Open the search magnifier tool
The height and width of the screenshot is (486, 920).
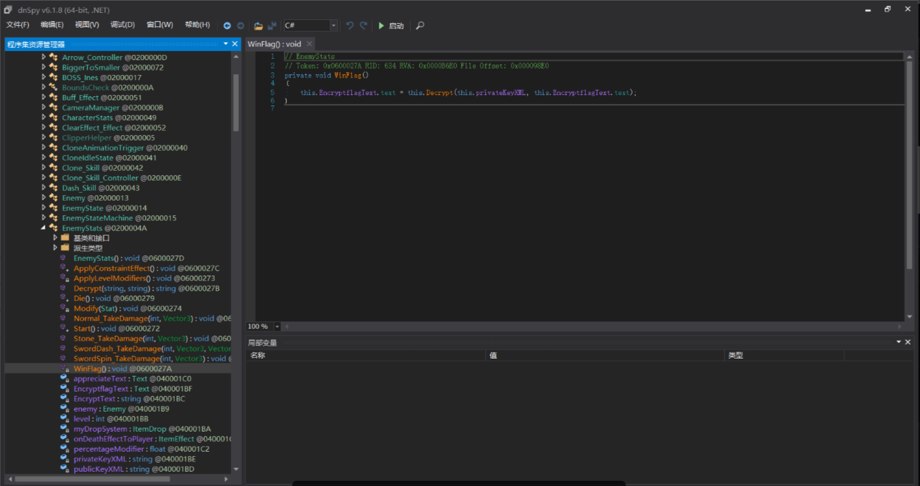pyautogui.click(x=420, y=26)
